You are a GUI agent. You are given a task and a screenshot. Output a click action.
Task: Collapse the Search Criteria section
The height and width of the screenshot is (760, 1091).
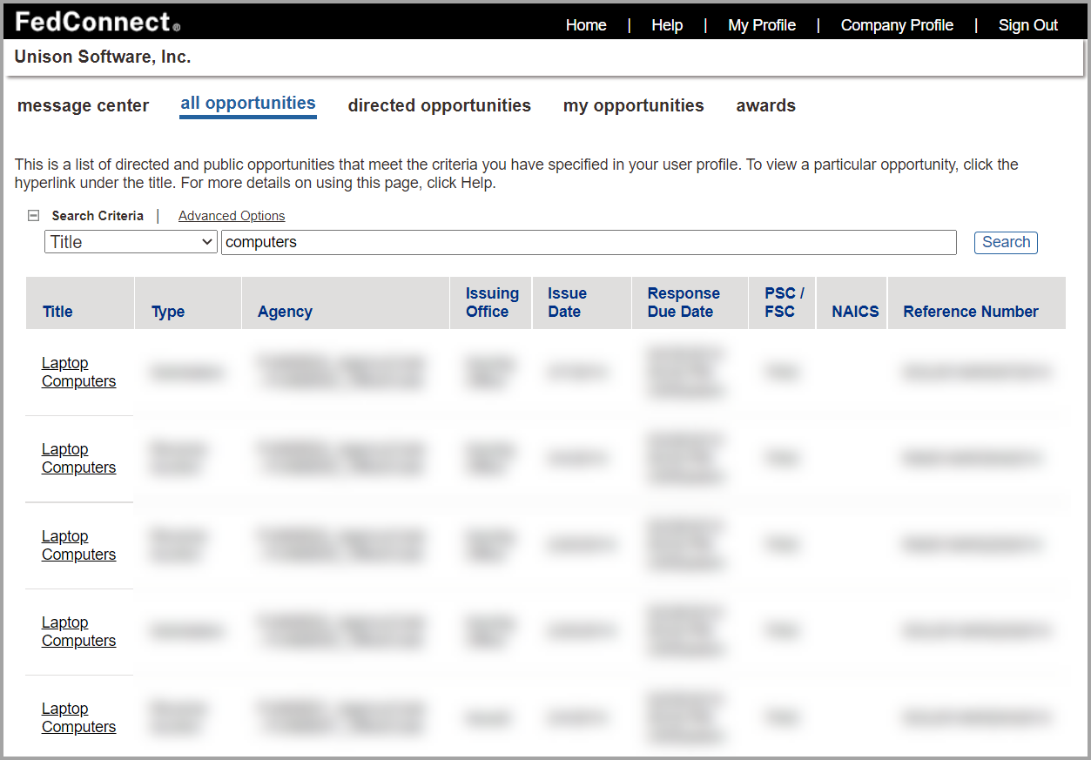(x=33, y=215)
